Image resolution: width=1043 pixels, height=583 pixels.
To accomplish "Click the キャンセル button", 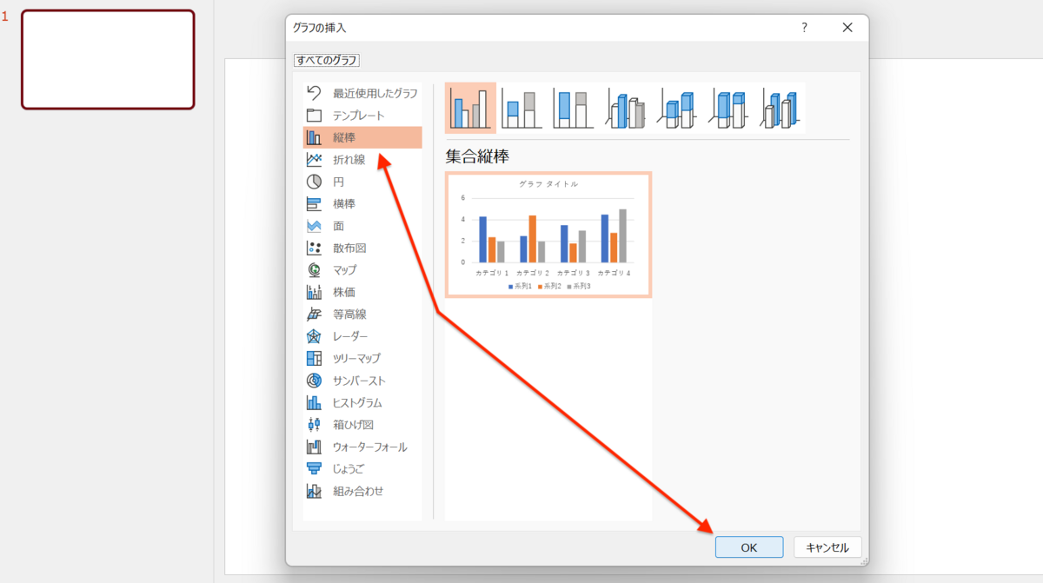I will point(827,547).
